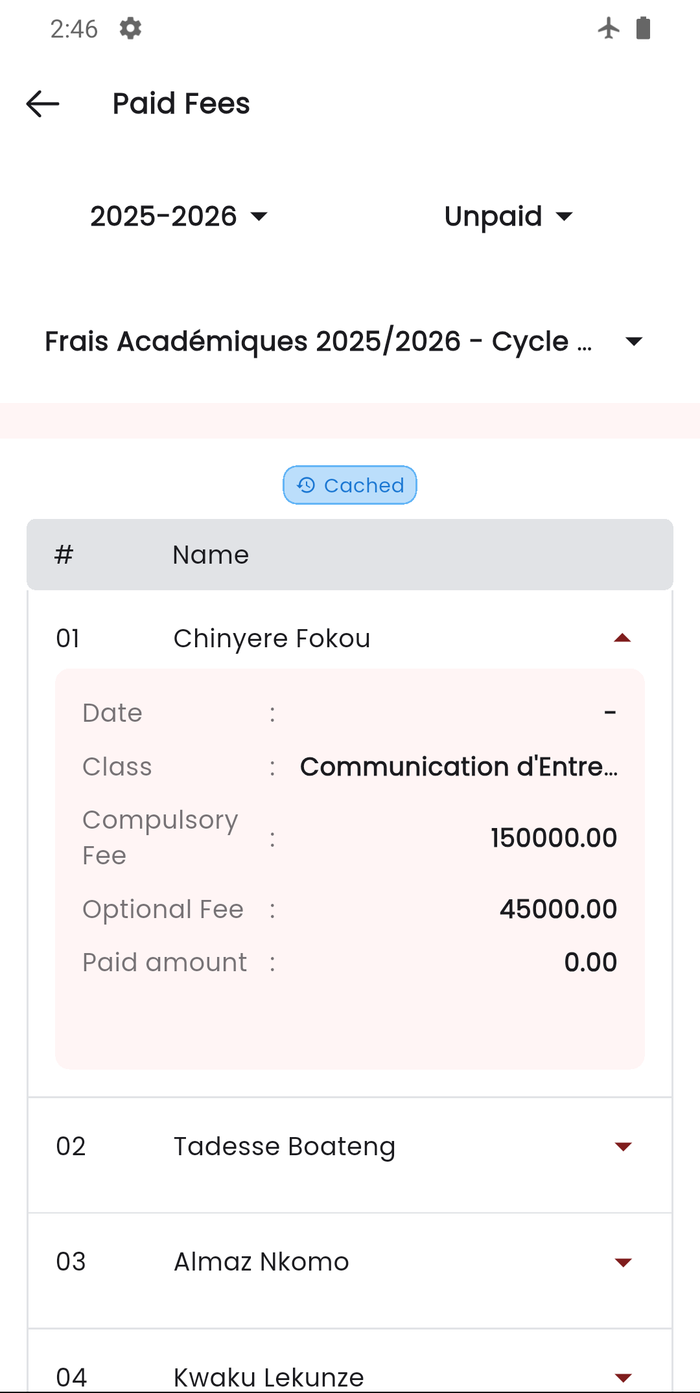The width and height of the screenshot is (700, 1393).
Task: Tap the Paid amount value 0.00
Action: click(x=590, y=961)
